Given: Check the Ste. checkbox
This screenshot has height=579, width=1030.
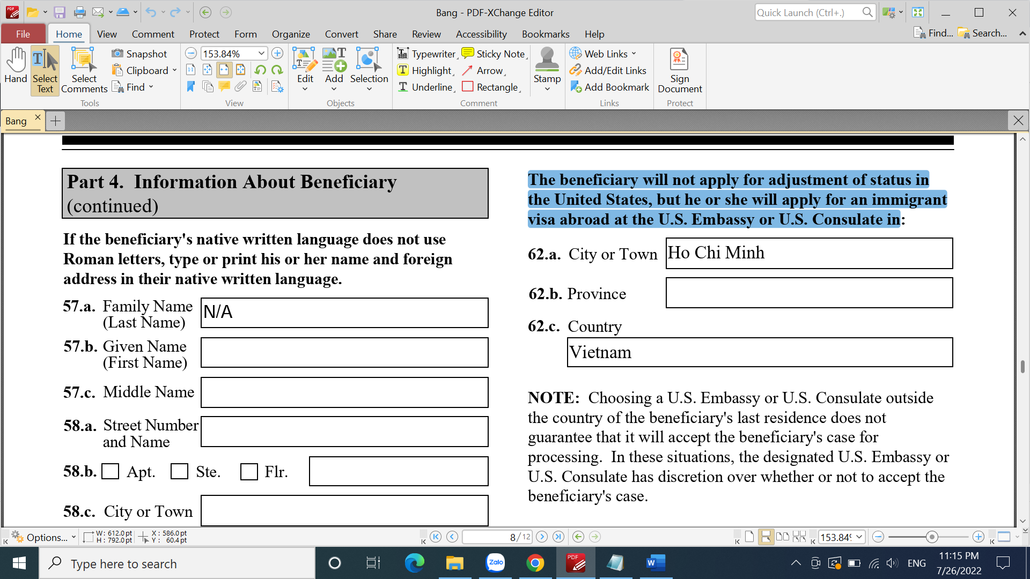Looking at the screenshot, I should coord(179,472).
